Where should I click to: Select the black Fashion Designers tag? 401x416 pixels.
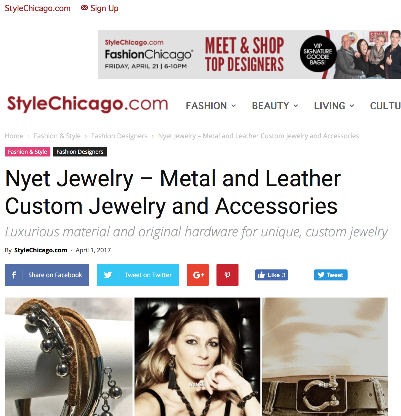(x=80, y=152)
